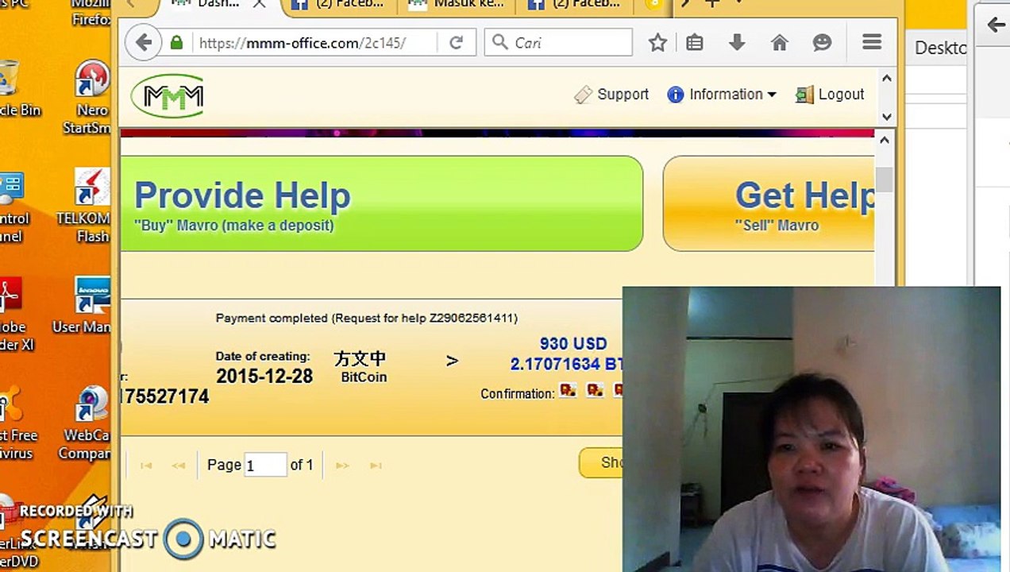
Task: Click the Payment completed request text
Action: pyautogui.click(x=367, y=318)
